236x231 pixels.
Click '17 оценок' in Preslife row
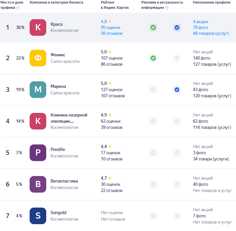tap(111, 153)
